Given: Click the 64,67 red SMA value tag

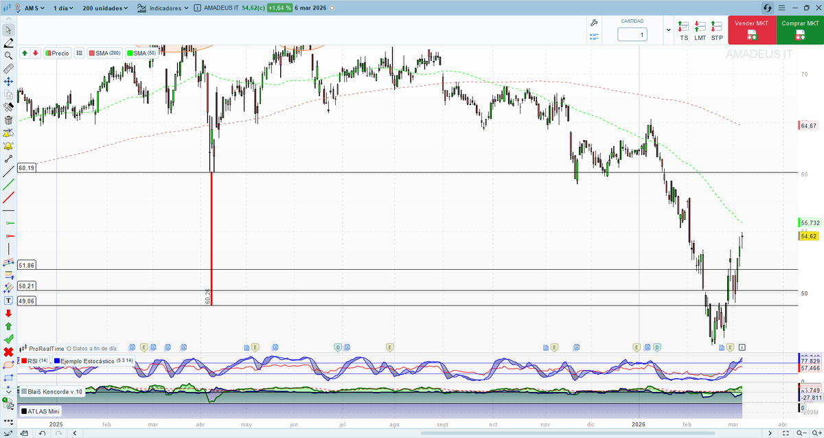Looking at the screenshot, I should pos(808,126).
